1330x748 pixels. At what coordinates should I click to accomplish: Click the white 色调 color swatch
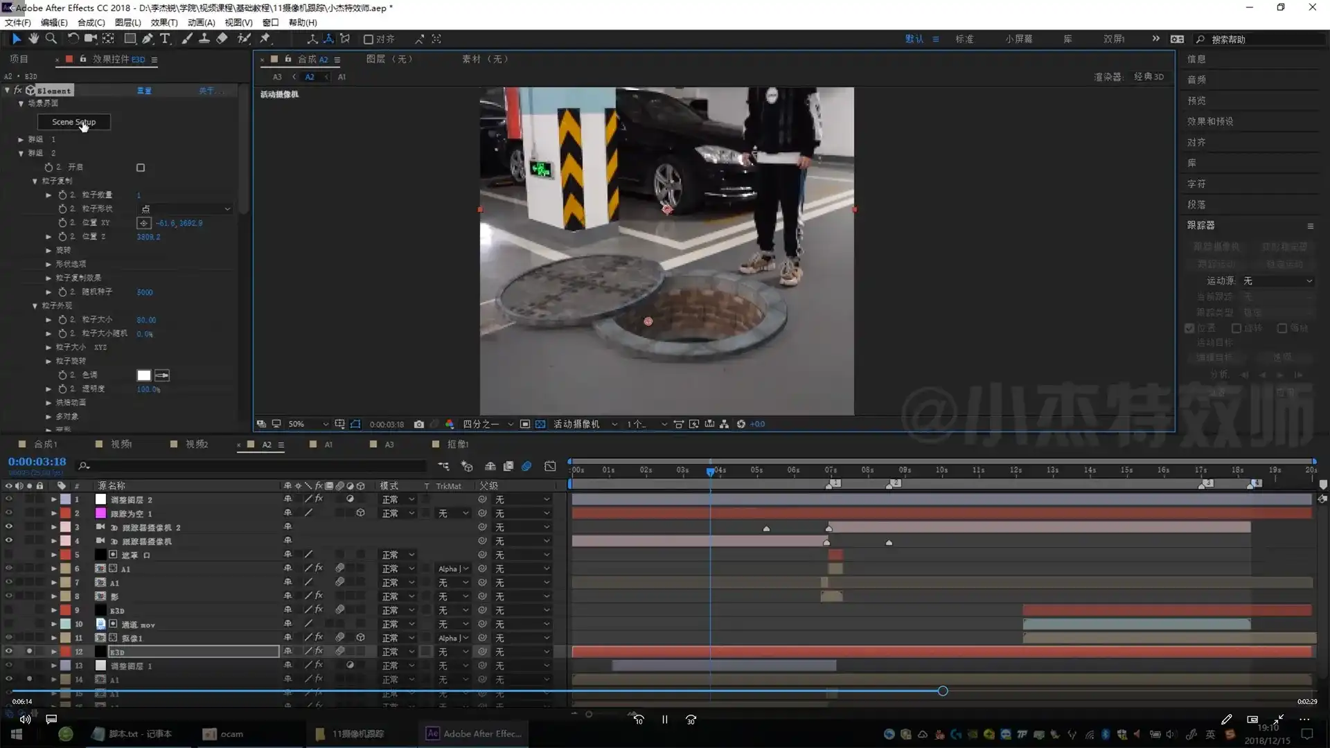144,375
